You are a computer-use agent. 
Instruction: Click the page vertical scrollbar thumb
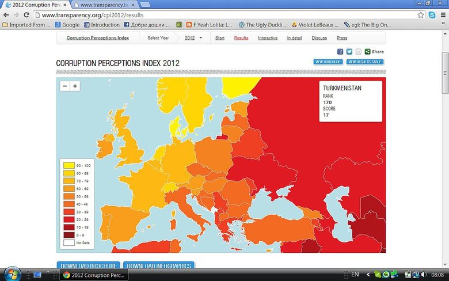click(445, 73)
